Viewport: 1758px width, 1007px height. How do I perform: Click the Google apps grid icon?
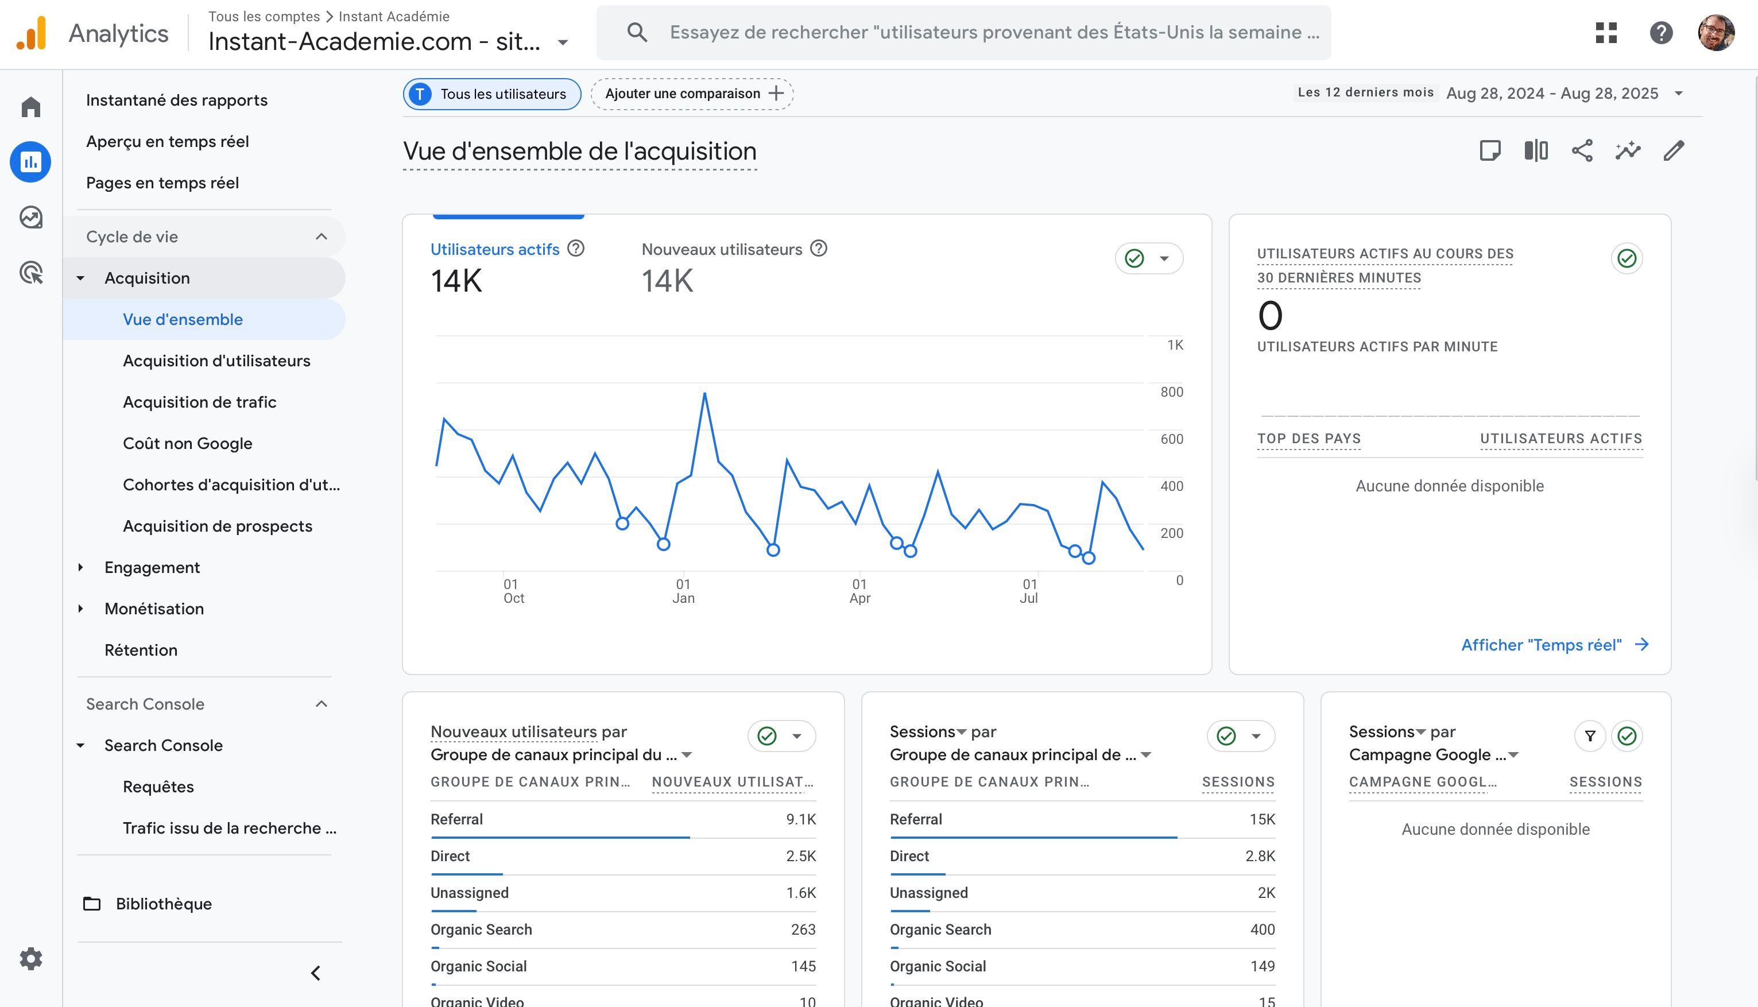(1606, 33)
